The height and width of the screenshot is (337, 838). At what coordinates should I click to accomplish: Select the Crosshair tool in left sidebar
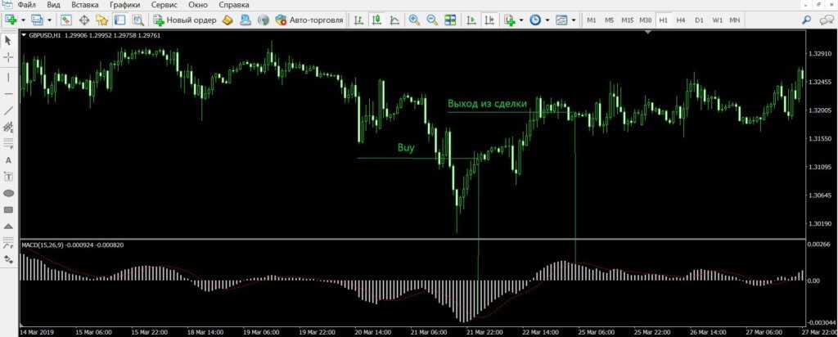pos(9,57)
